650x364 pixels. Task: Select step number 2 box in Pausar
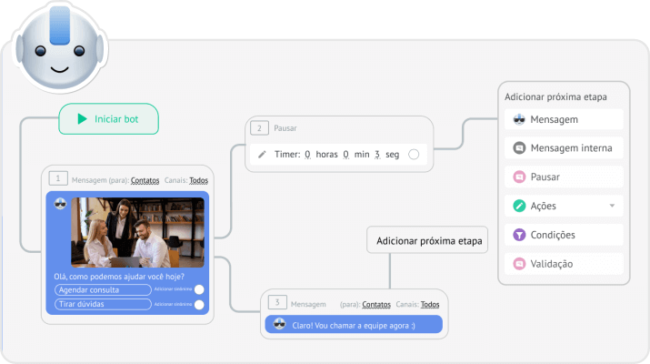259,128
